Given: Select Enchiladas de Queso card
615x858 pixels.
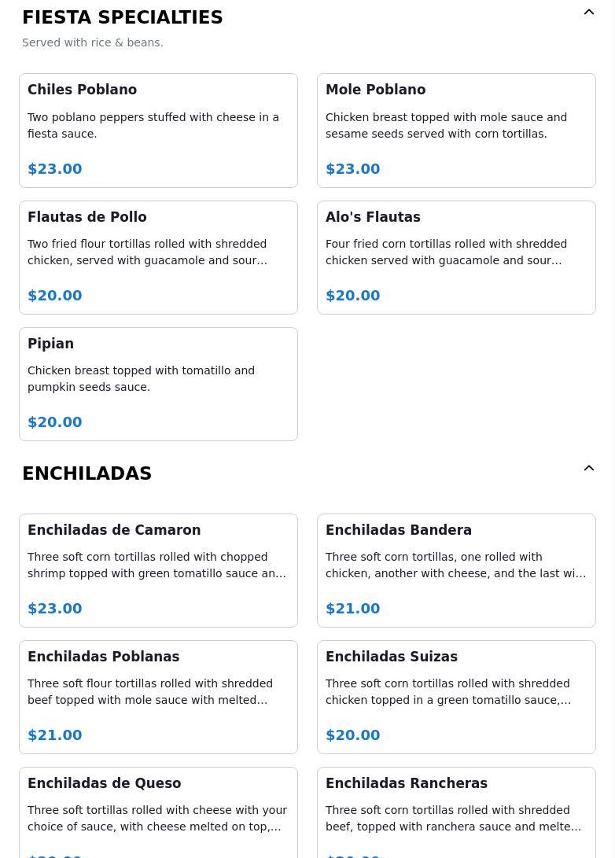Looking at the screenshot, I should tap(158, 812).
